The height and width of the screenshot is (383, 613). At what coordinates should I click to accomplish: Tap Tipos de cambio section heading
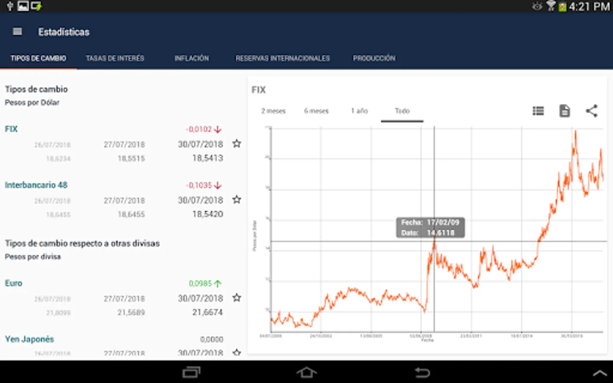click(36, 89)
